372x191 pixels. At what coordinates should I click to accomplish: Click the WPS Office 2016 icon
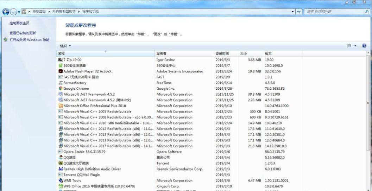(x=61, y=186)
